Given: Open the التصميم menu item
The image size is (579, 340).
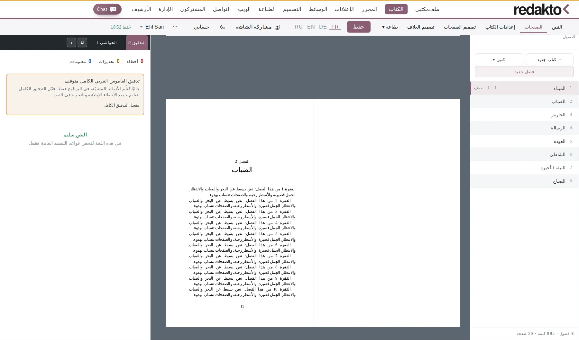Looking at the screenshot, I should tap(292, 9).
